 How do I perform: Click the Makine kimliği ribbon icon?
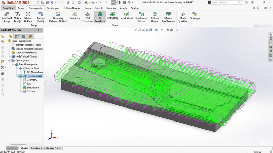[x=18, y=17]
